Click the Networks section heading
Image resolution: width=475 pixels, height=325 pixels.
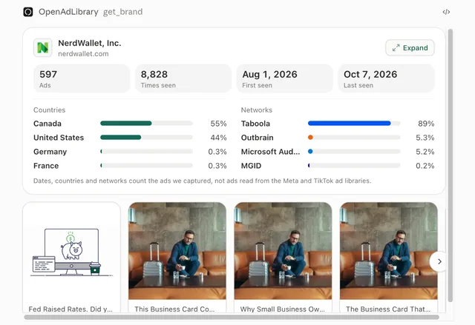pos(256,110)
